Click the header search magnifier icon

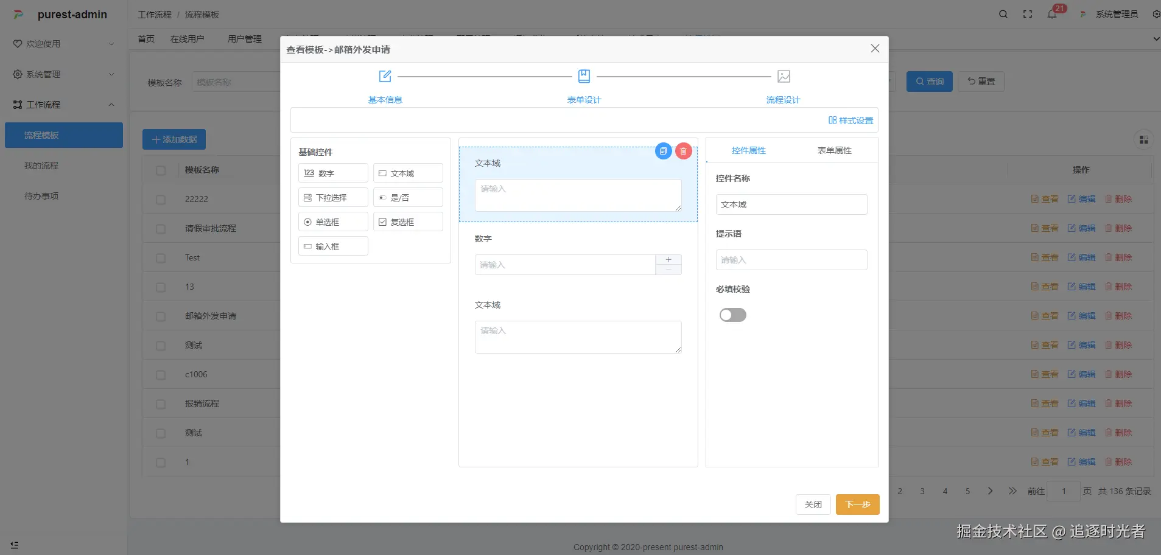coord(1003,14)
